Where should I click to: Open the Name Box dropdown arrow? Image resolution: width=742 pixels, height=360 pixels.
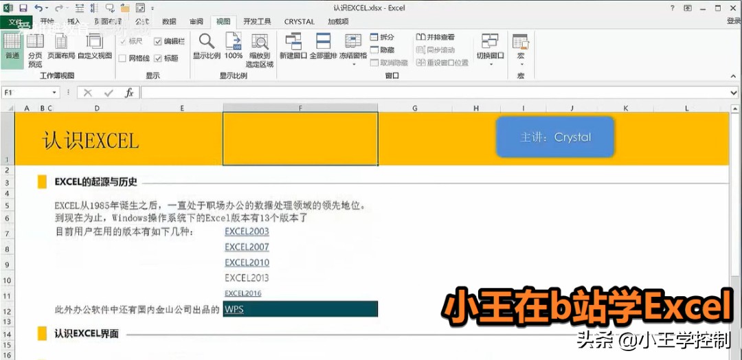pyautogui.click(x=54, y=93)
